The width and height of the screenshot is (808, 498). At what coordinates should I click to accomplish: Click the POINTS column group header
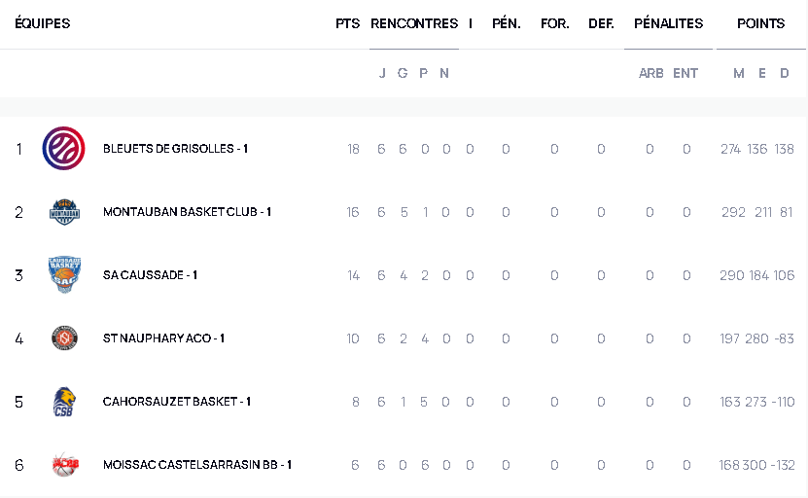(760, 23)
